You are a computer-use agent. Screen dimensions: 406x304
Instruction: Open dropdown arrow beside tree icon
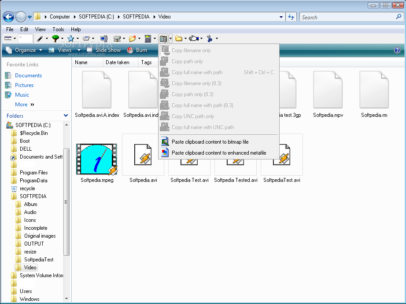(62, 39)
